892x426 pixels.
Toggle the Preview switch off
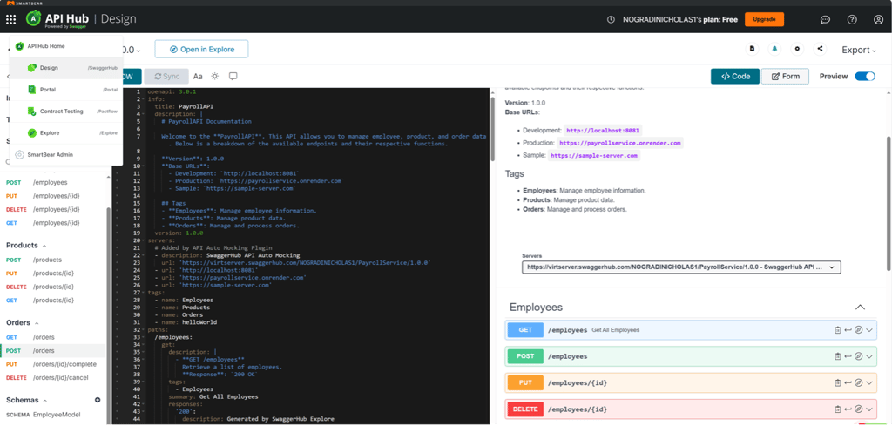[x=865, y=76]
